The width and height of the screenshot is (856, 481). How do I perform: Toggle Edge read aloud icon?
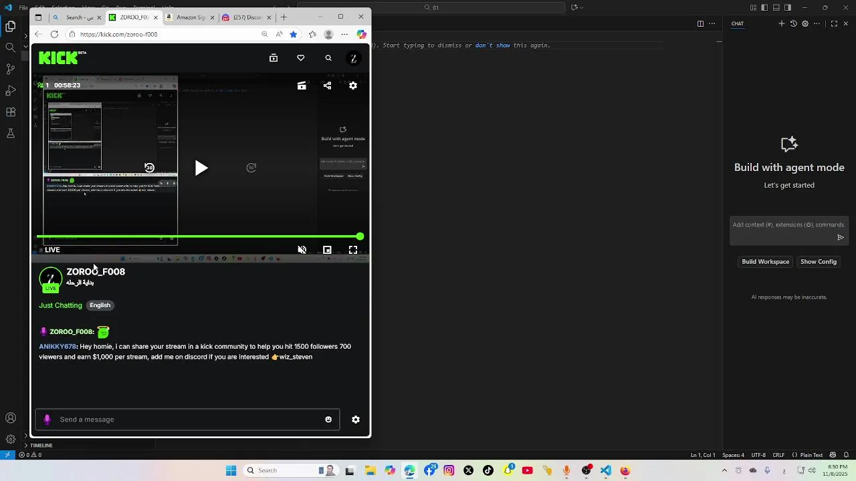coord(279,34)
